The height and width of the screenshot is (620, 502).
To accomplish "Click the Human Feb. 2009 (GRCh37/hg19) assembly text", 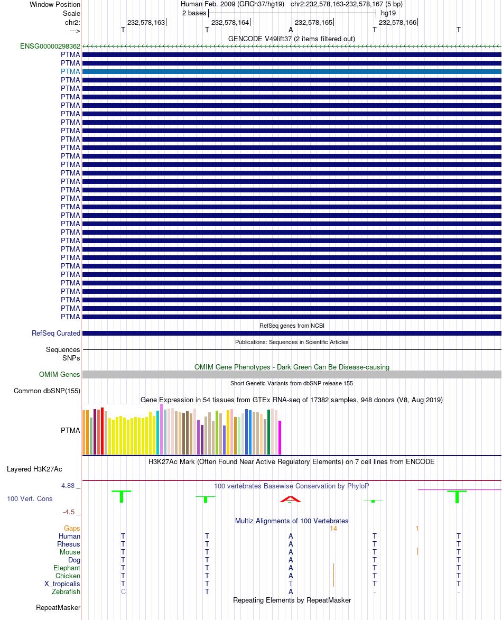I will 233,4.
